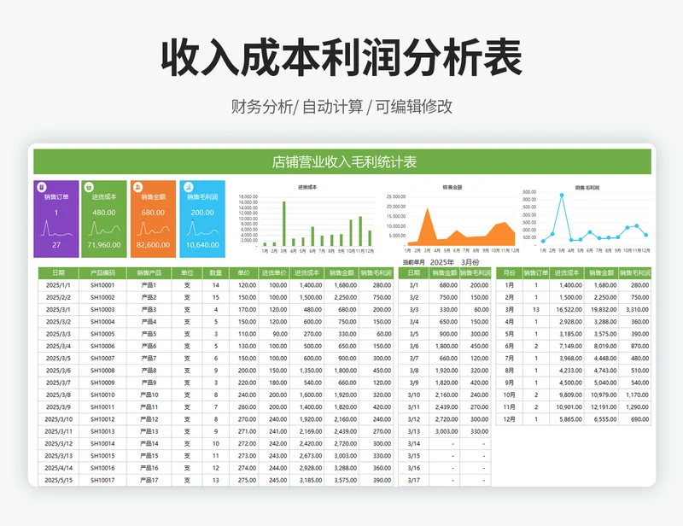The image size is (683, 526).
Task: Select the orange 销售金额 area chart
Action: 452,219
